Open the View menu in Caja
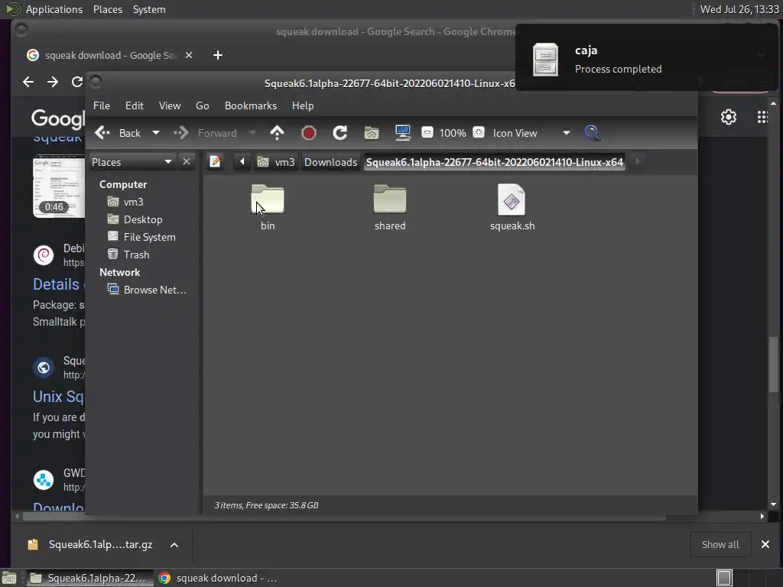The image size is (783, 587). (x=170, y=105)
